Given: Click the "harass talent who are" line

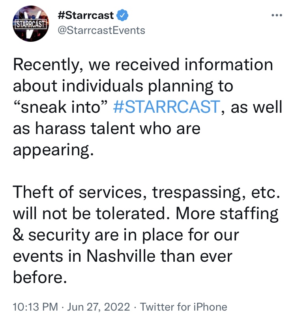Looking at the screenshot, I should (x=107, y=128).
